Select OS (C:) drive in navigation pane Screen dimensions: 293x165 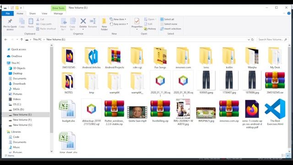pos(17,104)
